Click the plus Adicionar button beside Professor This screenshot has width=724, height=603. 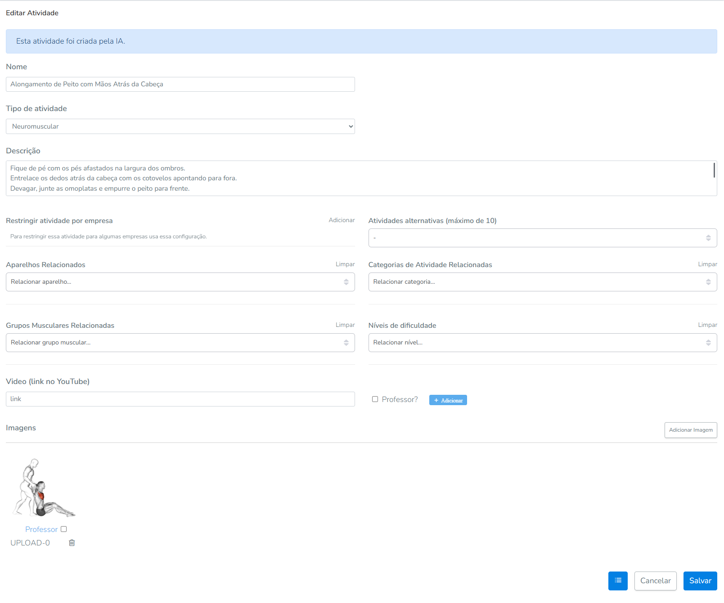click(448, 400)
